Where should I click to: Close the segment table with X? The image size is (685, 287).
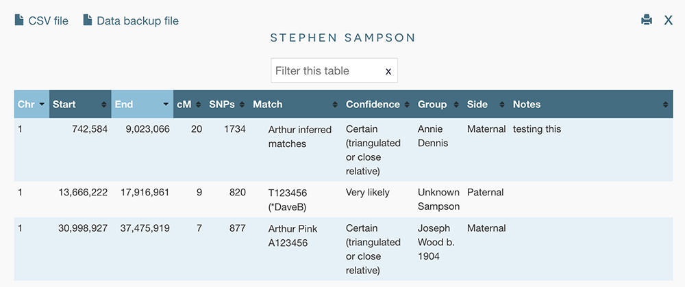(669, 20)
